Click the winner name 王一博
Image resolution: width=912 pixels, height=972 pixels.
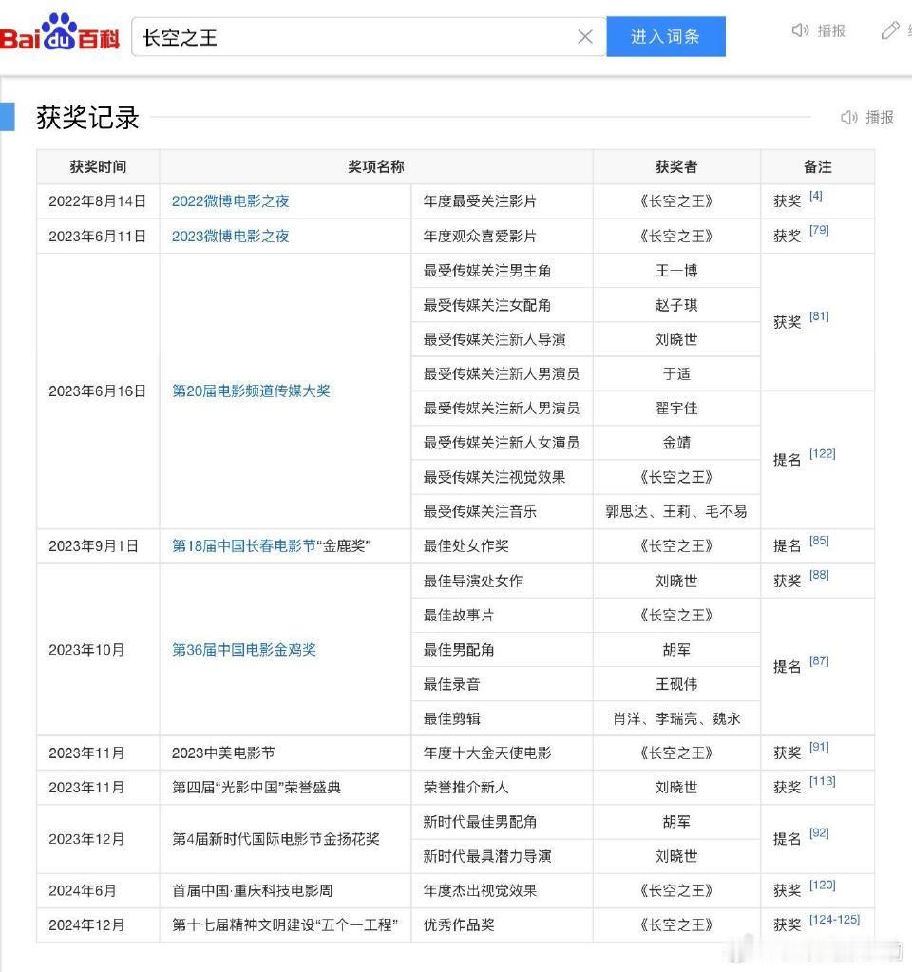(x=676, y=271)
